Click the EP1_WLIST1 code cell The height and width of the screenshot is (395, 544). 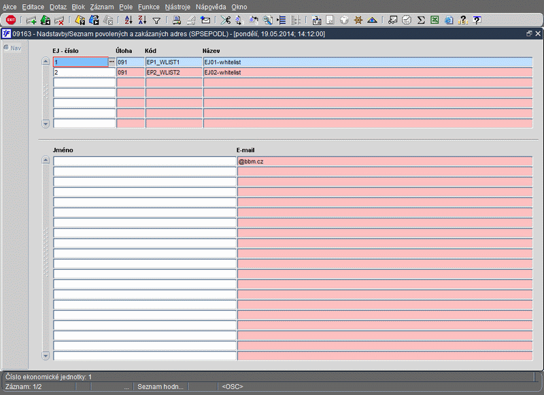tap(174, 62)
